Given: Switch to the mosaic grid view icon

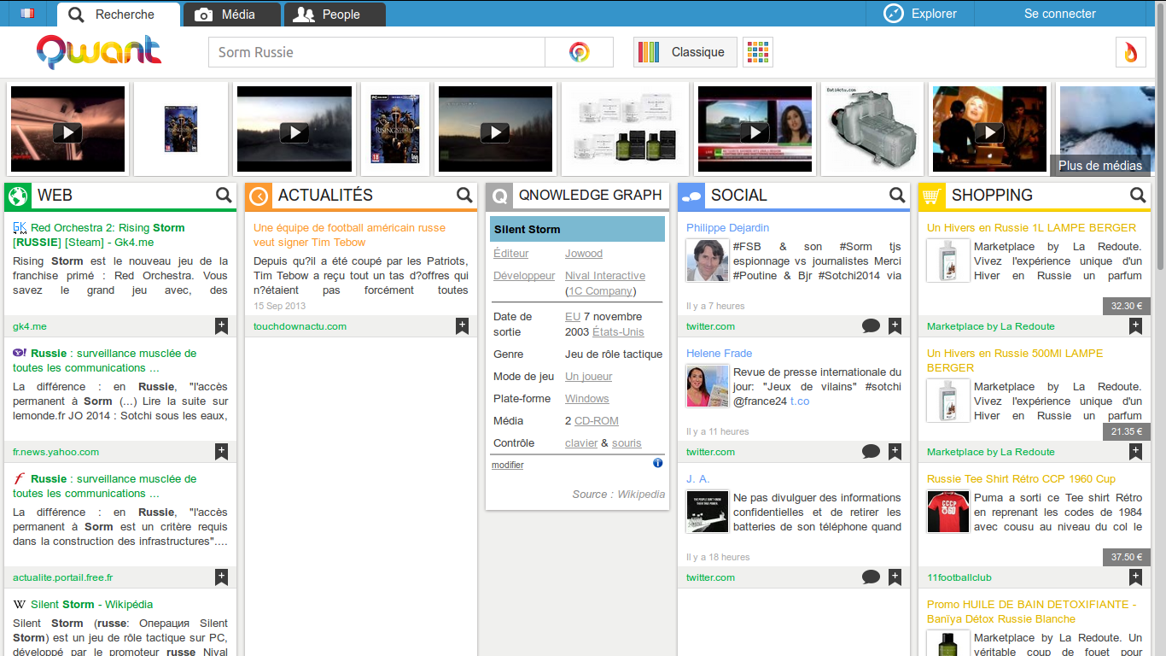Looking at the screenshot, I should pos(758,52).
